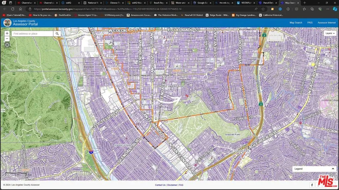Open the FAQ footer link
Screen dimensions: 339x190
tap(181, 185)
